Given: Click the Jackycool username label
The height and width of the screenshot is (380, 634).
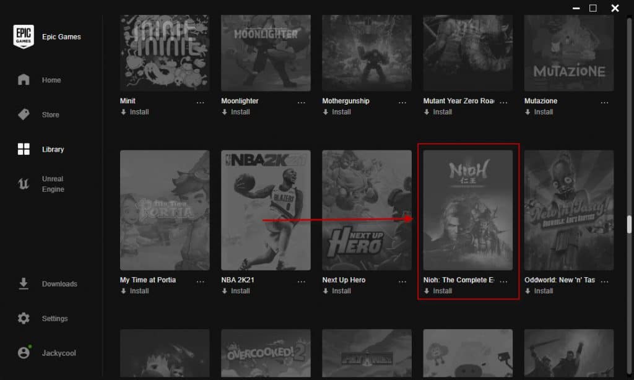Looking at the screenshot, I should (x=59, y=353).
